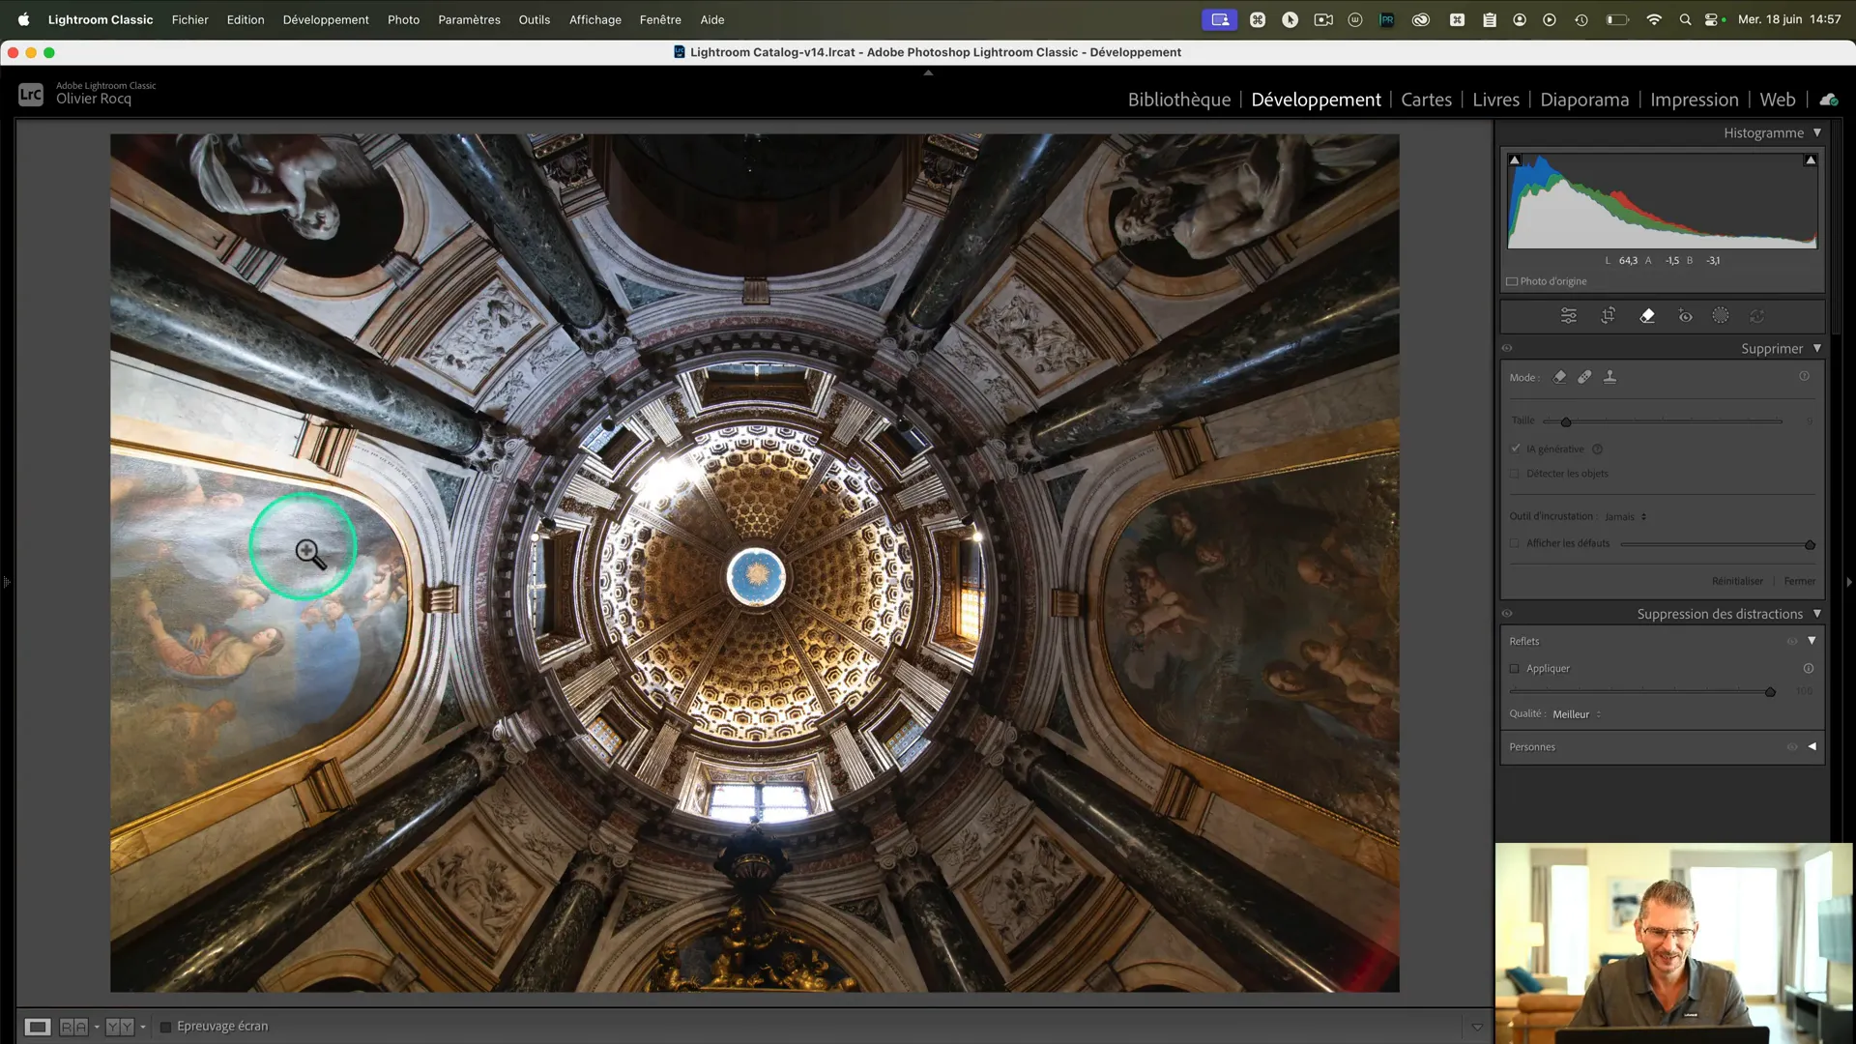
Task: Switch to the Bibliothèque module
Action: (1179, 100)
